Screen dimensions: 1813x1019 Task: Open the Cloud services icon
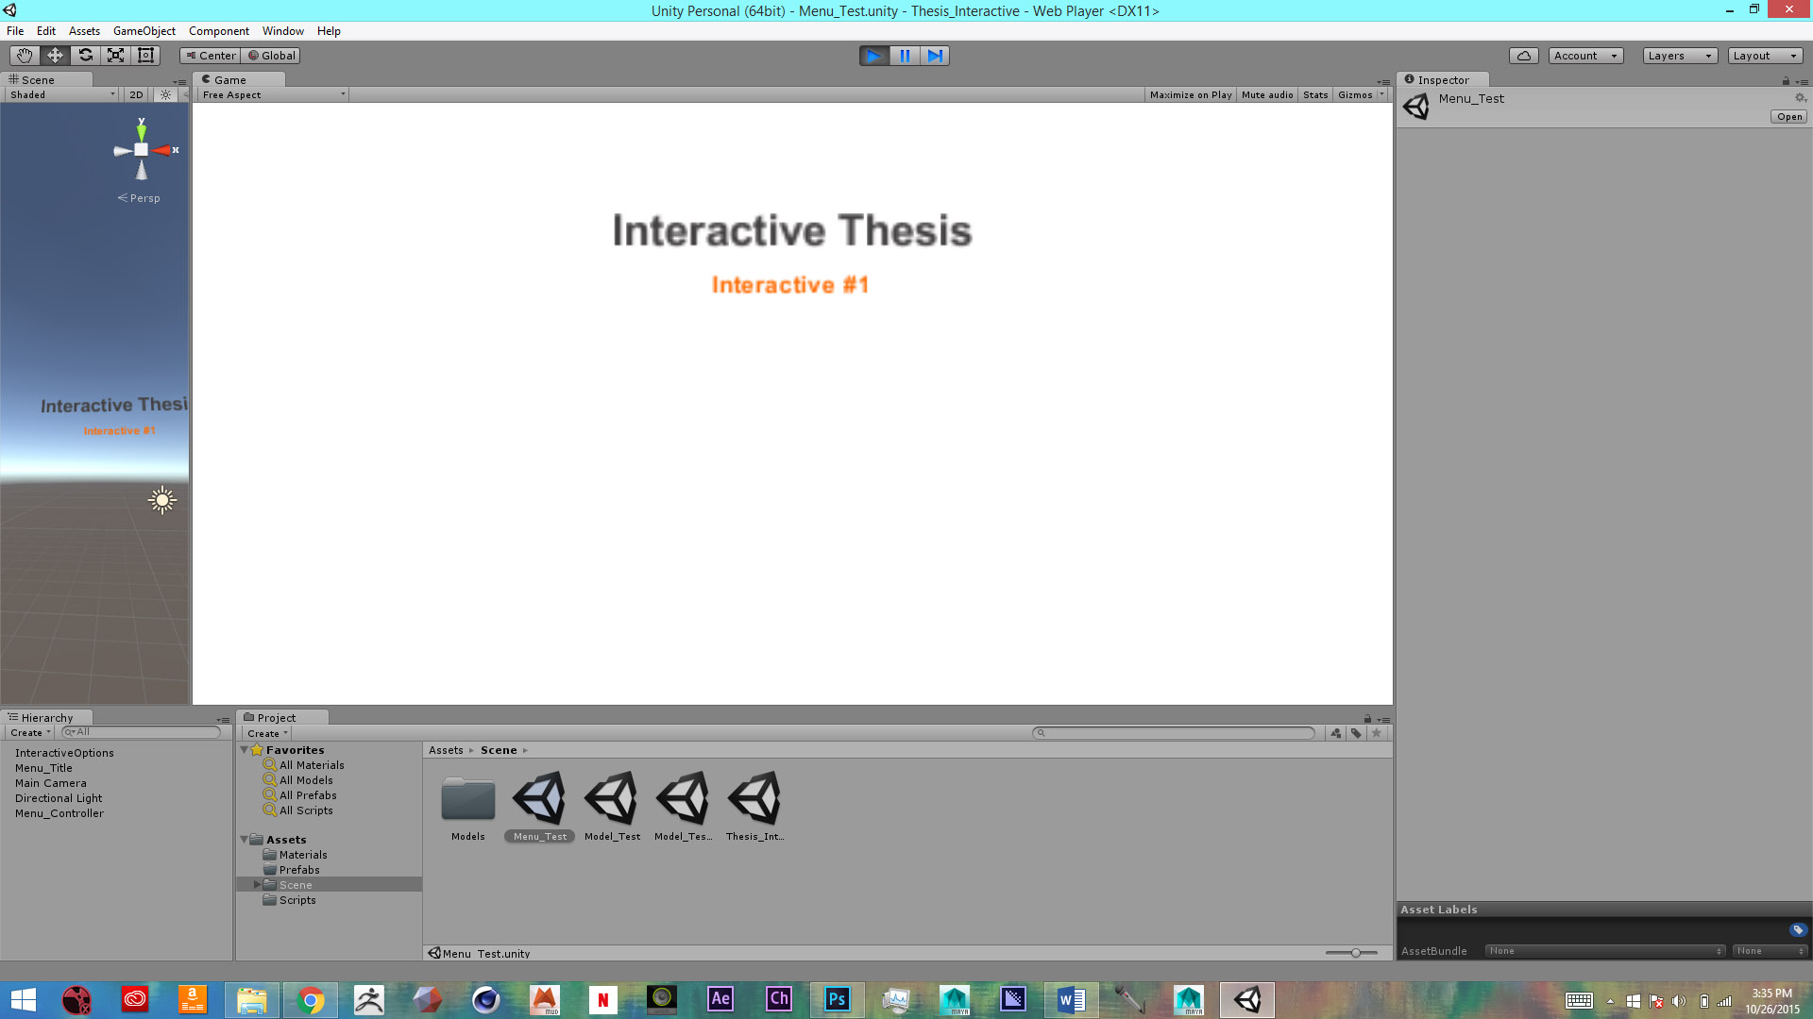(x=1523, y=56)
